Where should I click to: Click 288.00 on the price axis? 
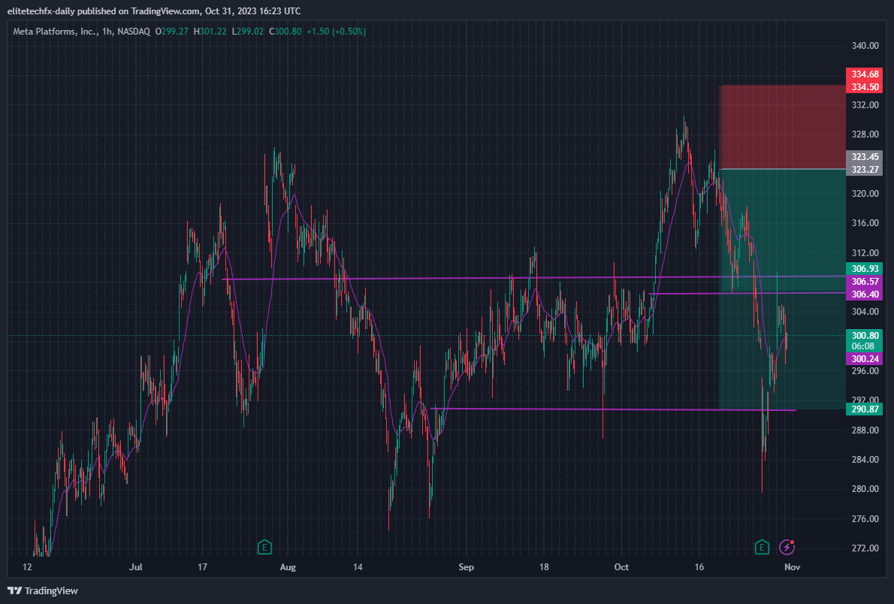[x=865, y=430]
